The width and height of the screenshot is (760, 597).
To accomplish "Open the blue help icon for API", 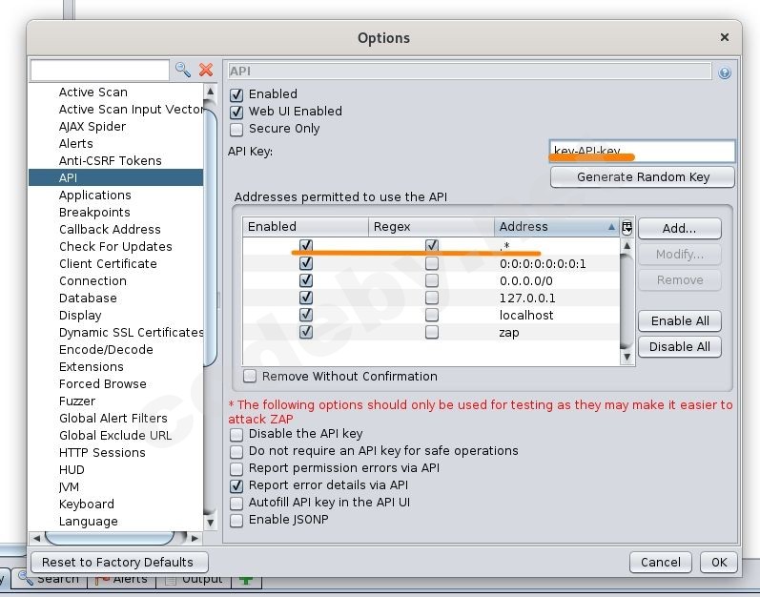I will coord(725,72).
